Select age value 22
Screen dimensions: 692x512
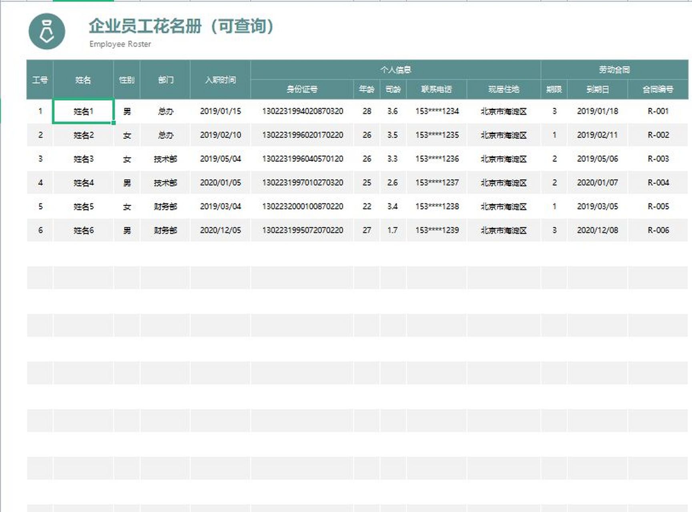pyautogui.click(x=367, y=206)
